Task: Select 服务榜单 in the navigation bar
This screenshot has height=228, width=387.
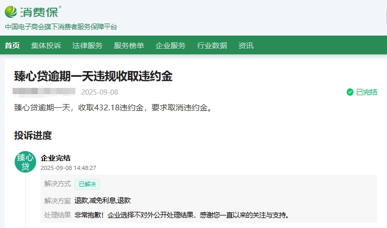Action: pos(129,45)
